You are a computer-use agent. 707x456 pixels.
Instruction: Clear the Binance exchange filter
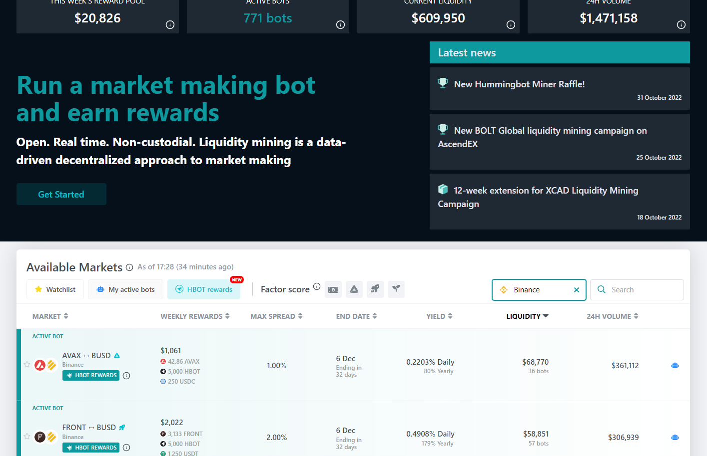(x=577, y=290)
